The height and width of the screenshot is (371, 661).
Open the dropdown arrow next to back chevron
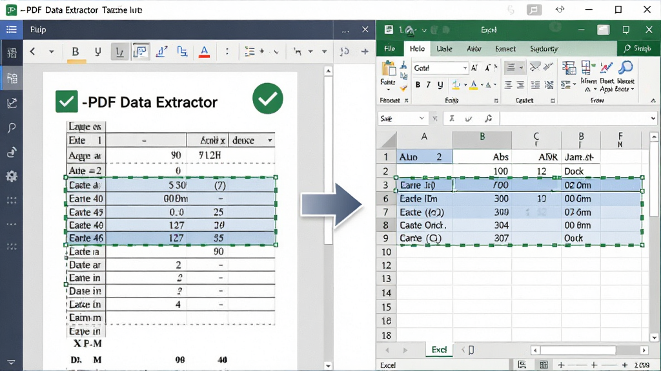pyautogui.click(x=52, y=52)
